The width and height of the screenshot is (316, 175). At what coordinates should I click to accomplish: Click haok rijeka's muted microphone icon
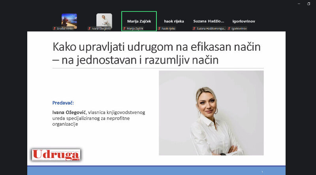pos(159,29)
